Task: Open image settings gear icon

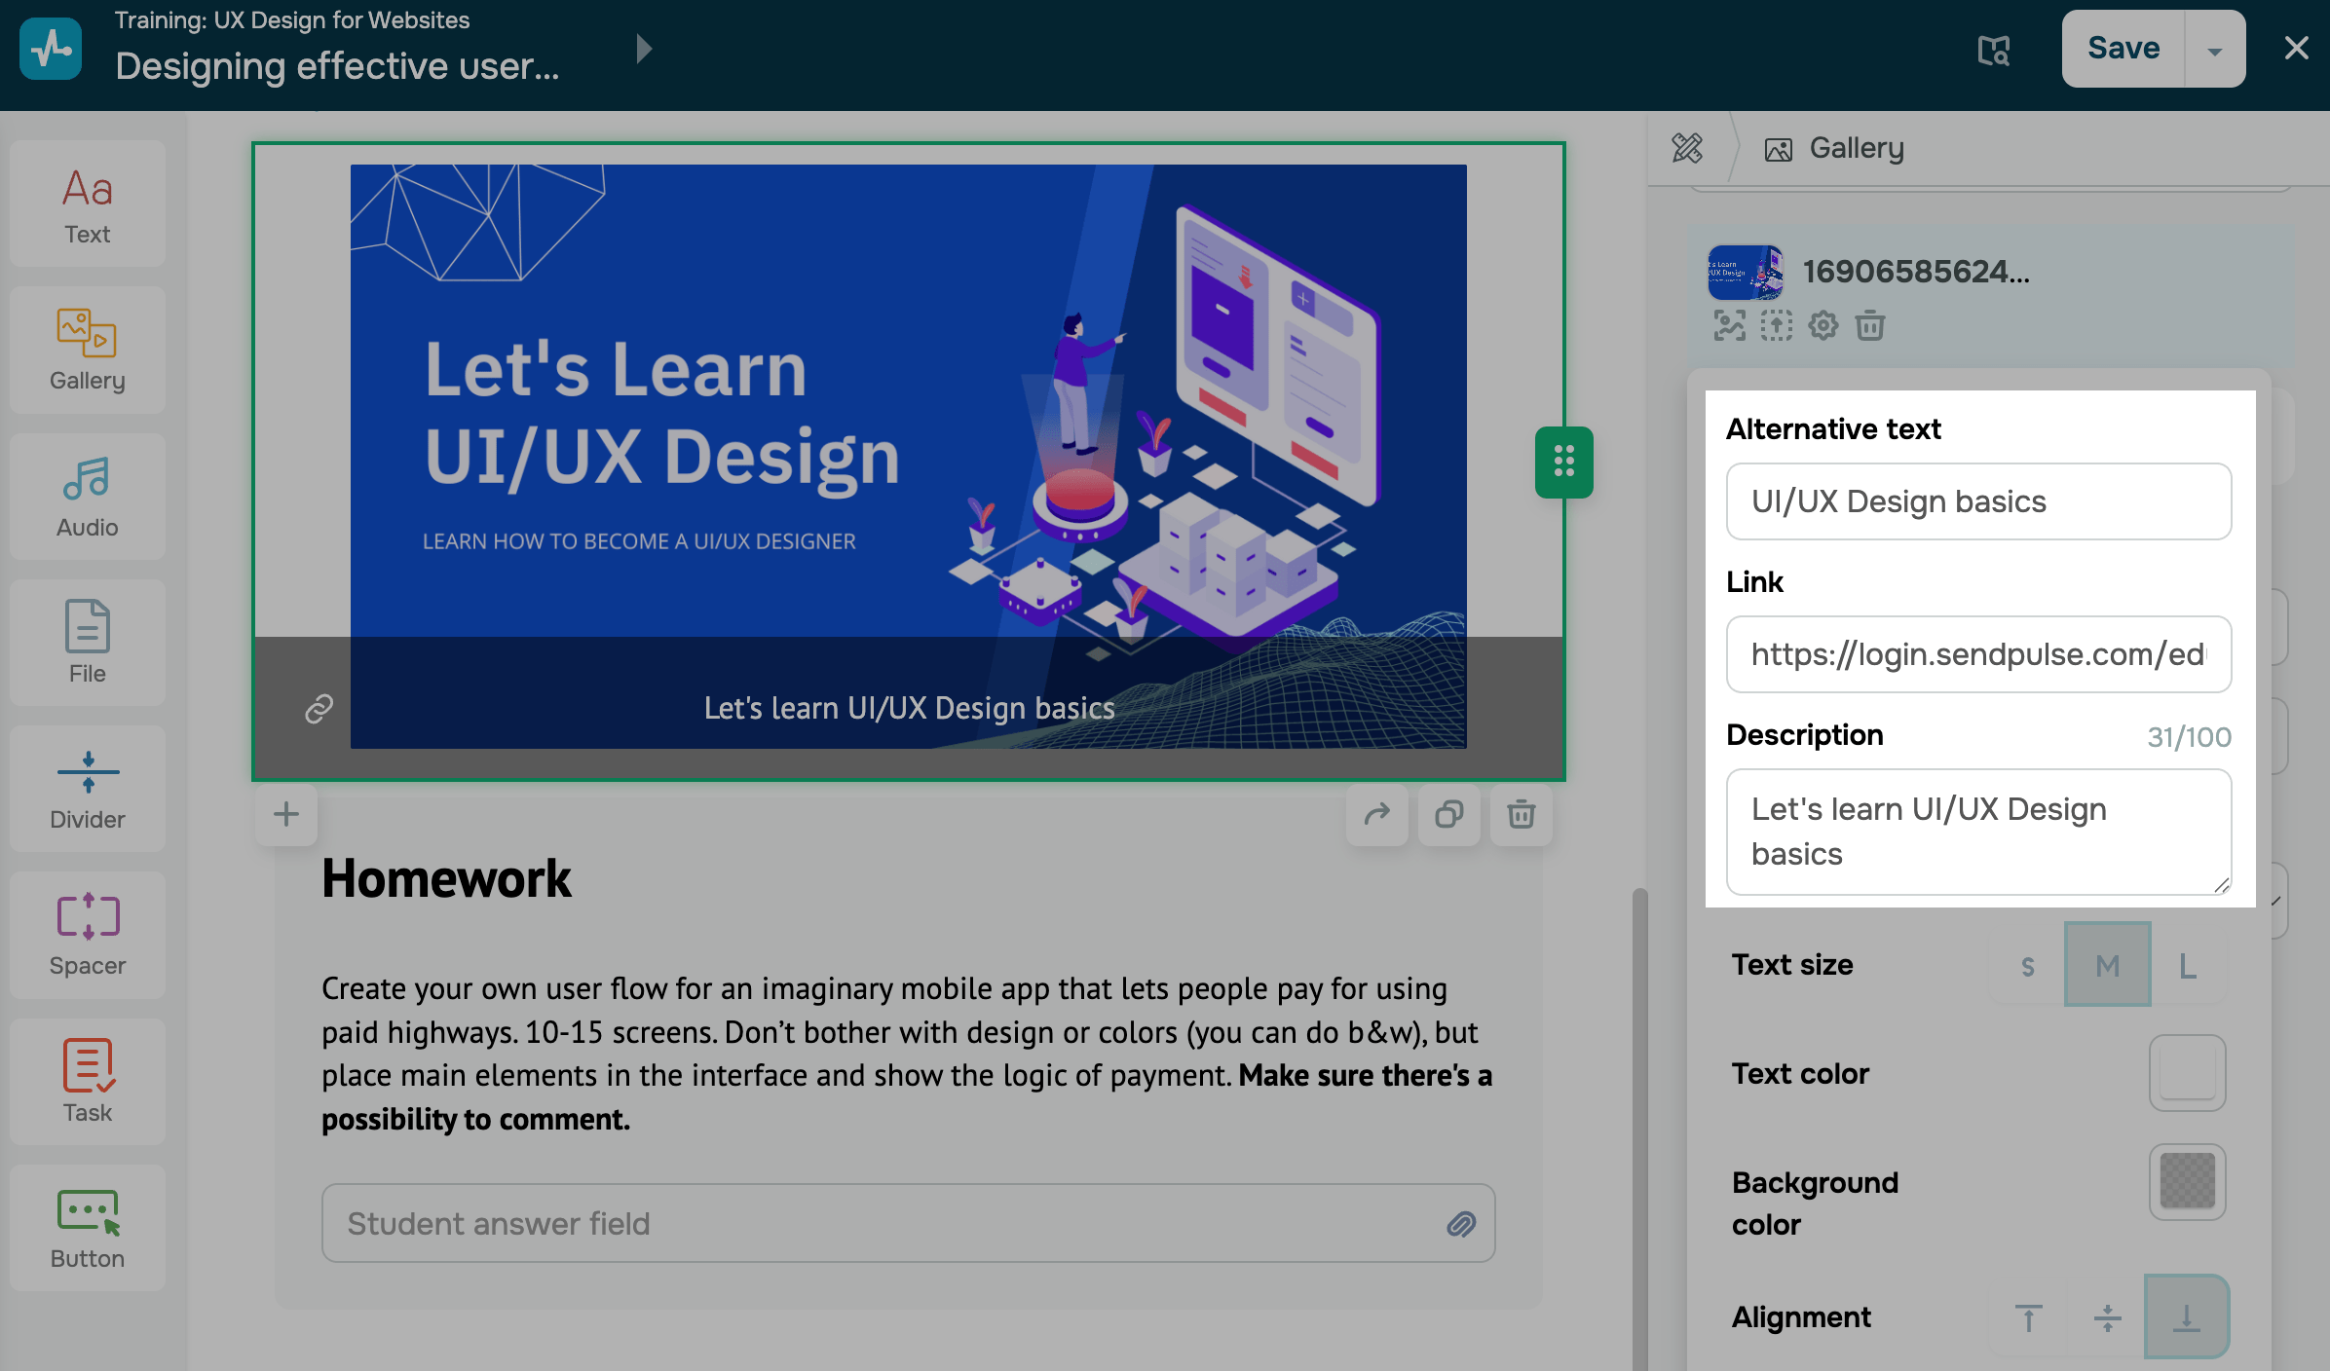Action: [1823, 325]
